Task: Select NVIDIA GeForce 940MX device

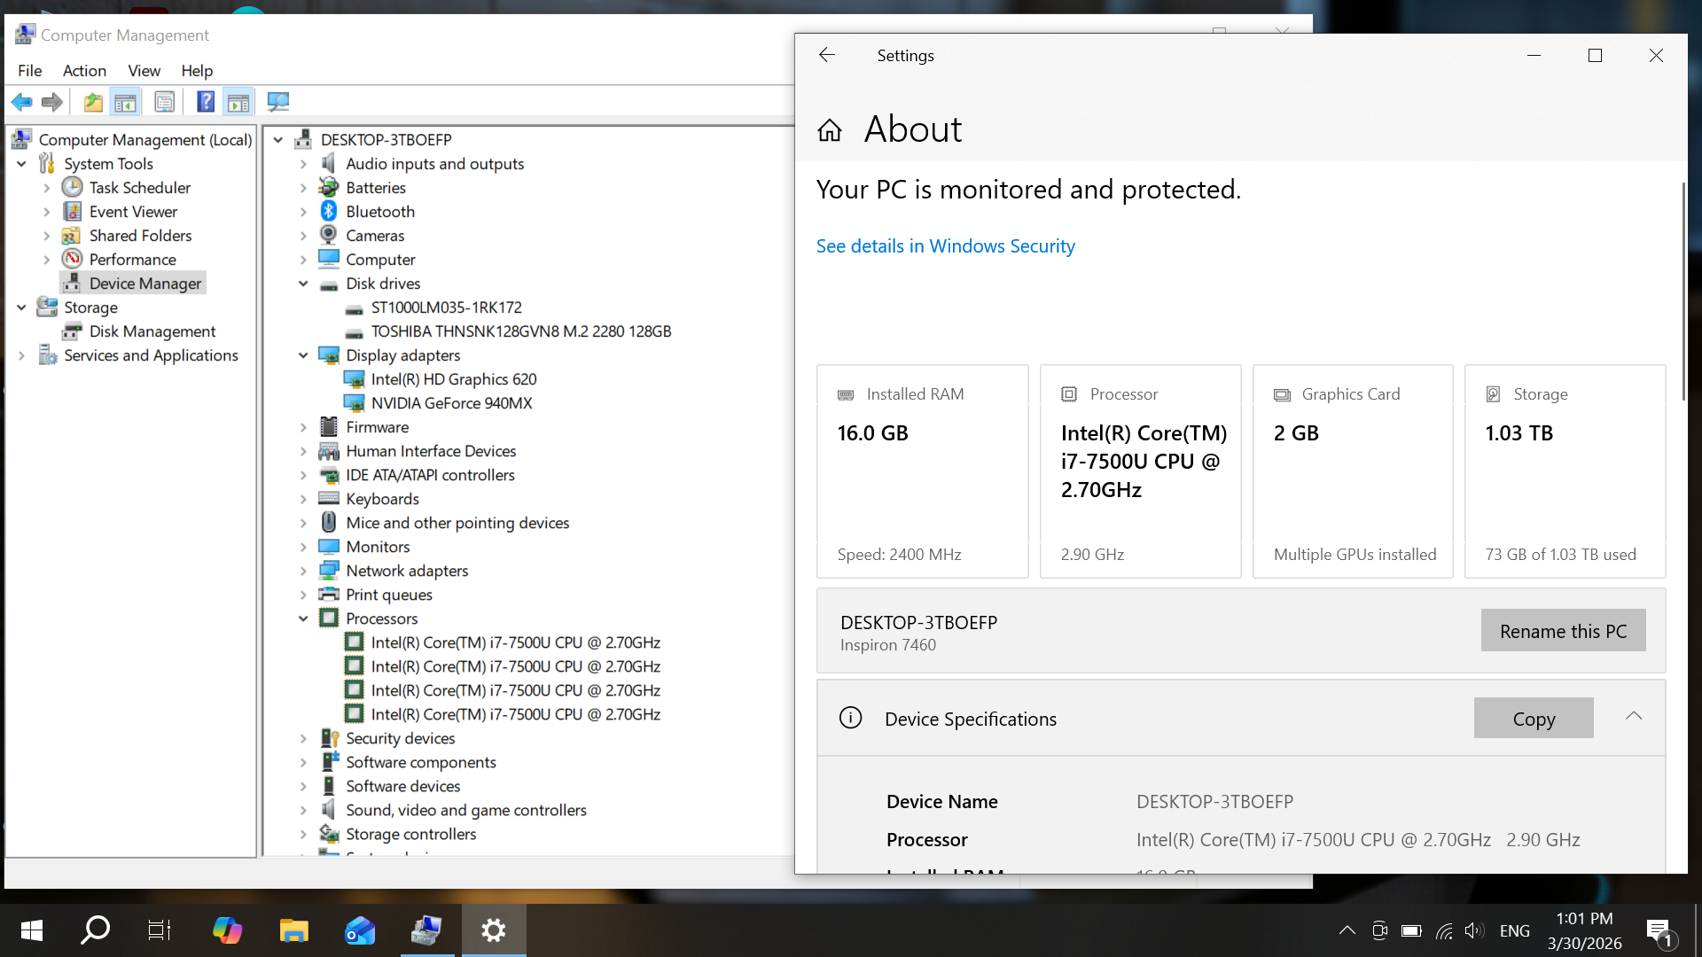Action: [451, 403]
